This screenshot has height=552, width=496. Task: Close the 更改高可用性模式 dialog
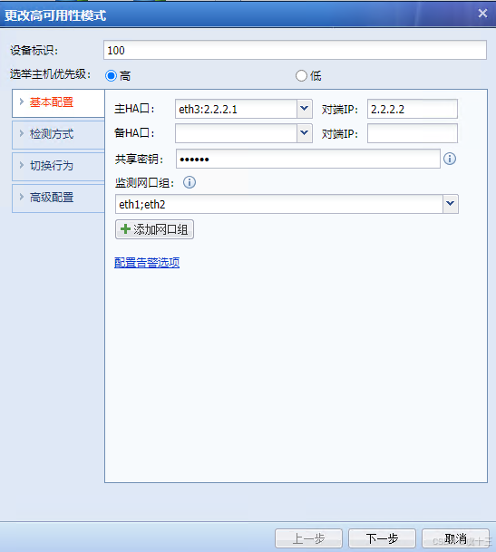482,14
